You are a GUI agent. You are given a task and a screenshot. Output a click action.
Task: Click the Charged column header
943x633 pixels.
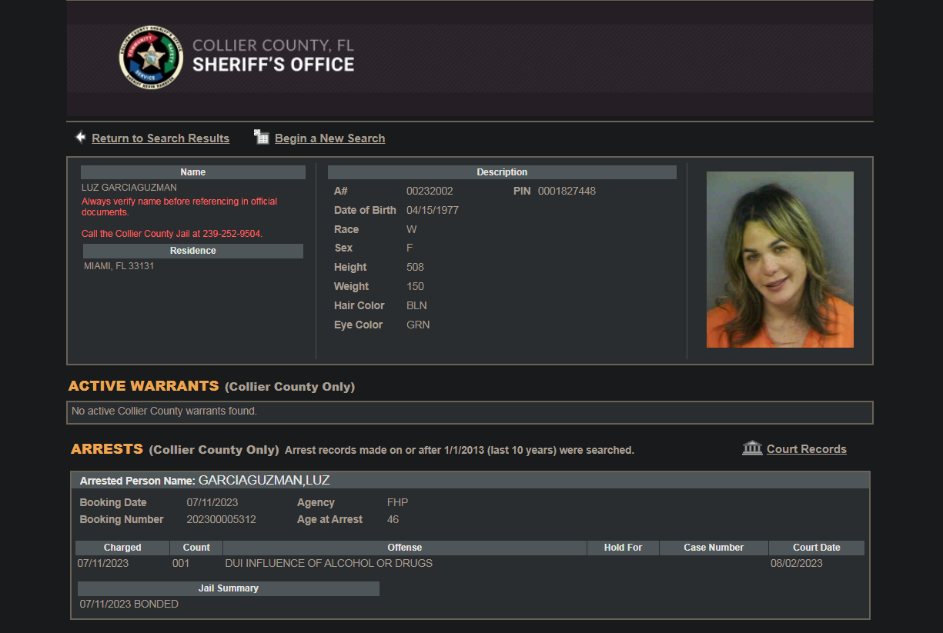click(x=122, y=548)
